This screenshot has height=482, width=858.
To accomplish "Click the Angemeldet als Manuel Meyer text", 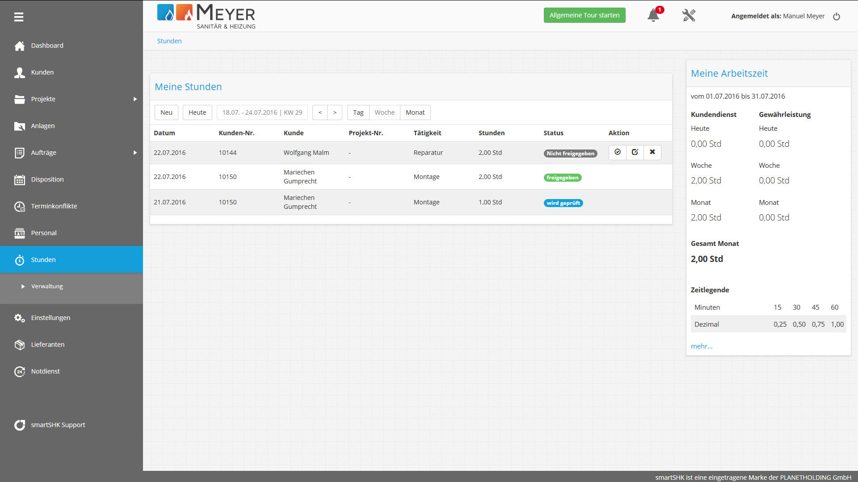I will coord(778,16).
